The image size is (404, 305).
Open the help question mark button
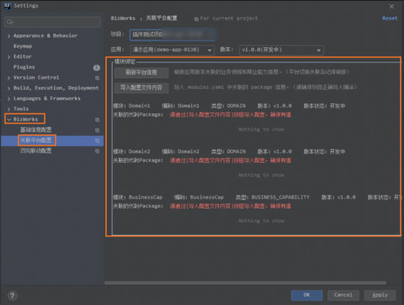click(x=12, y=295)
